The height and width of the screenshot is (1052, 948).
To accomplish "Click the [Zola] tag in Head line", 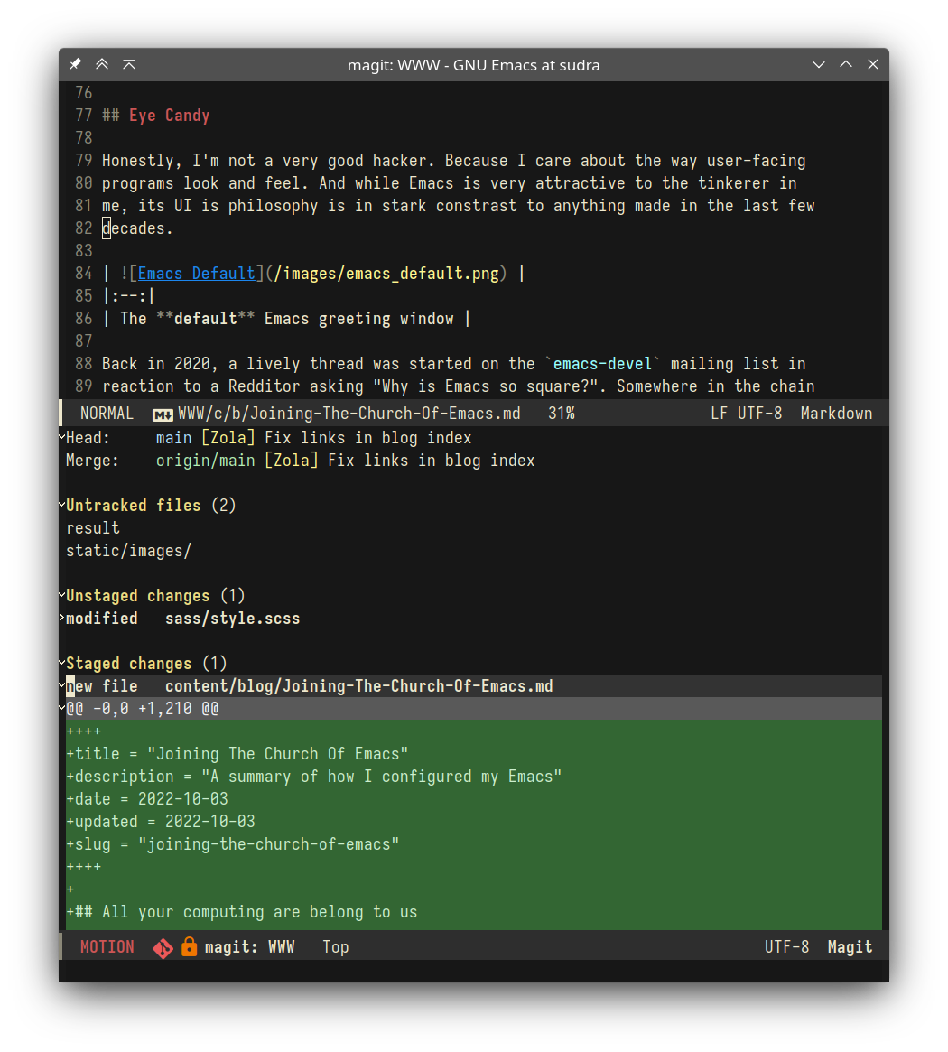I will [x=228, y=438].
